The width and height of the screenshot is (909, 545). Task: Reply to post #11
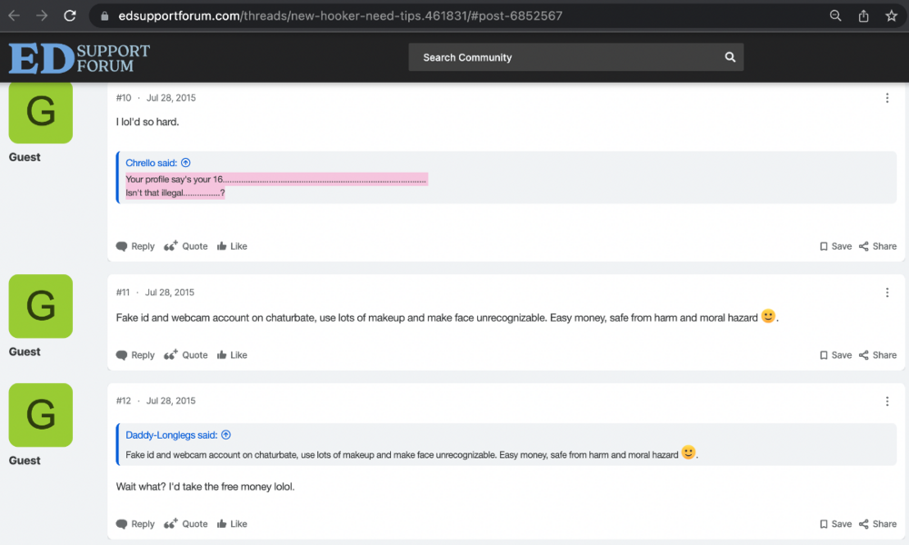[x=135, y=355]
